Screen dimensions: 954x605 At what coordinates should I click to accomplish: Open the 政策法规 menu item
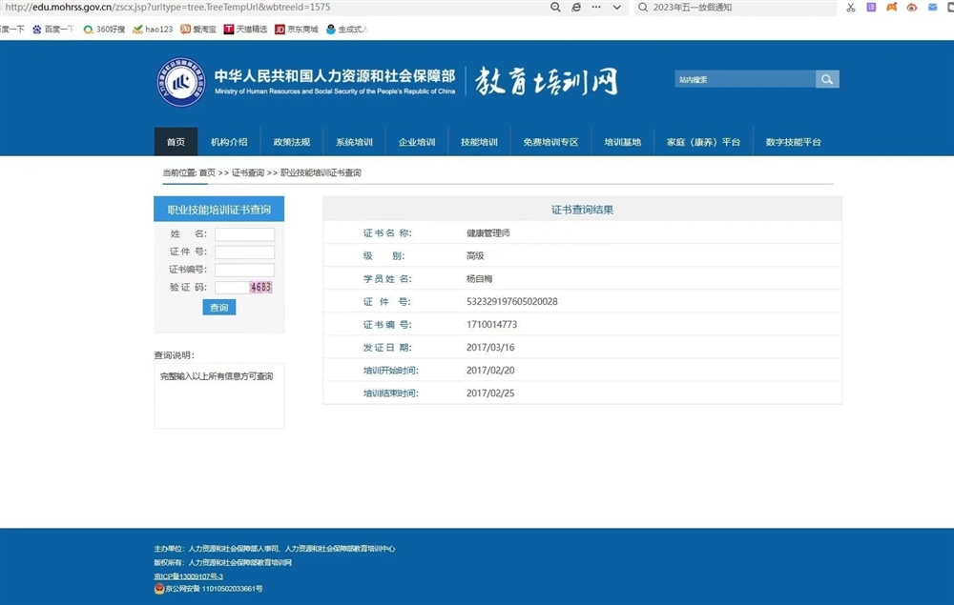(292, 142)
